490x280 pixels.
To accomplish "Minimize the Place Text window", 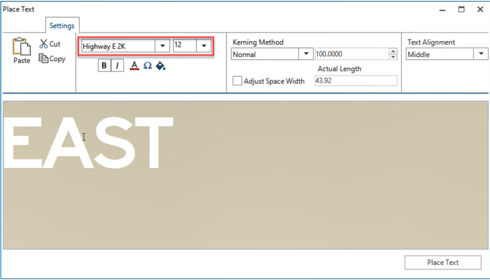I will pyautogui.click(x=442, y=10).
